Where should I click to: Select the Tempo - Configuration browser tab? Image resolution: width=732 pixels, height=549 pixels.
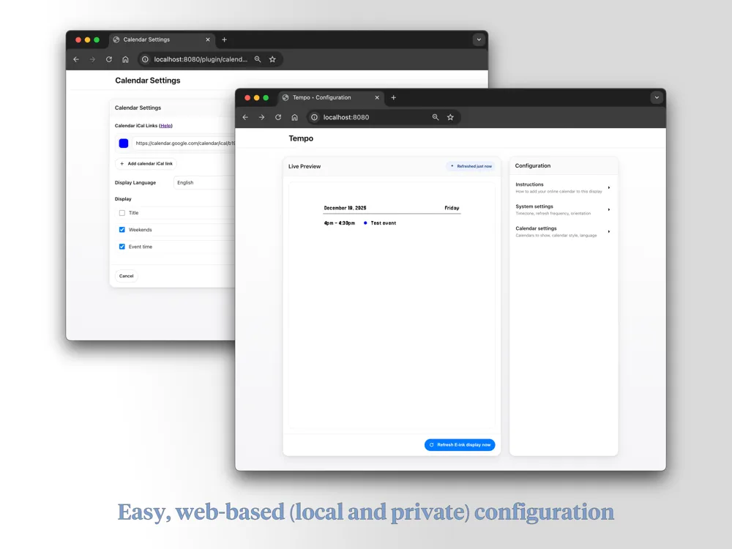pos(332,97)
